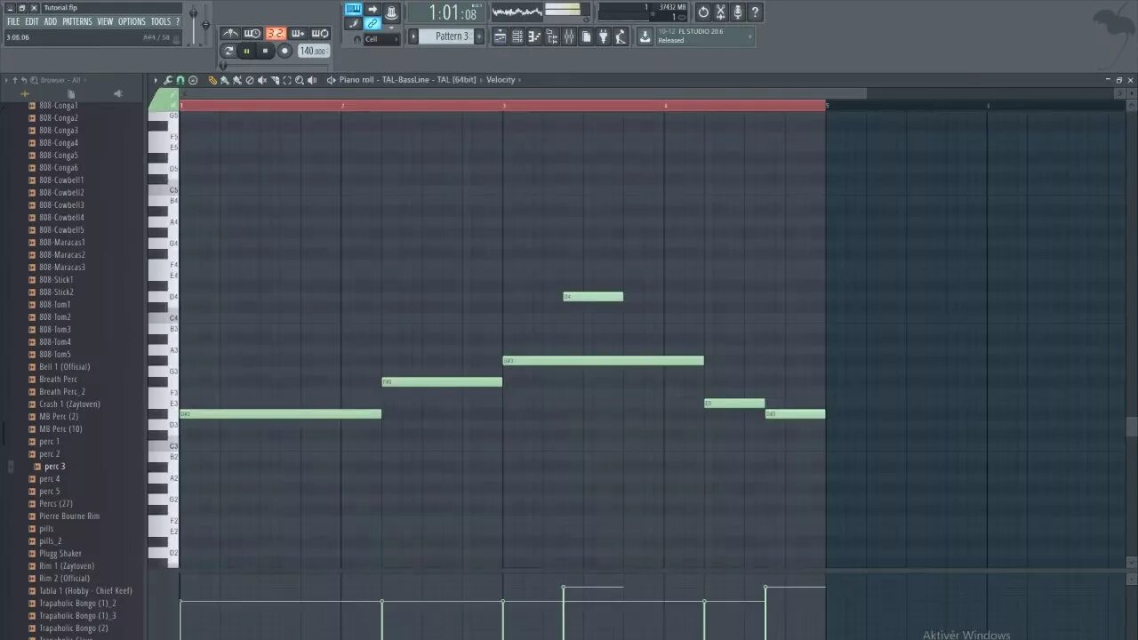Click the main volume slider
This screenshot has height=640, width=1138.
click(x=195, y=24)
